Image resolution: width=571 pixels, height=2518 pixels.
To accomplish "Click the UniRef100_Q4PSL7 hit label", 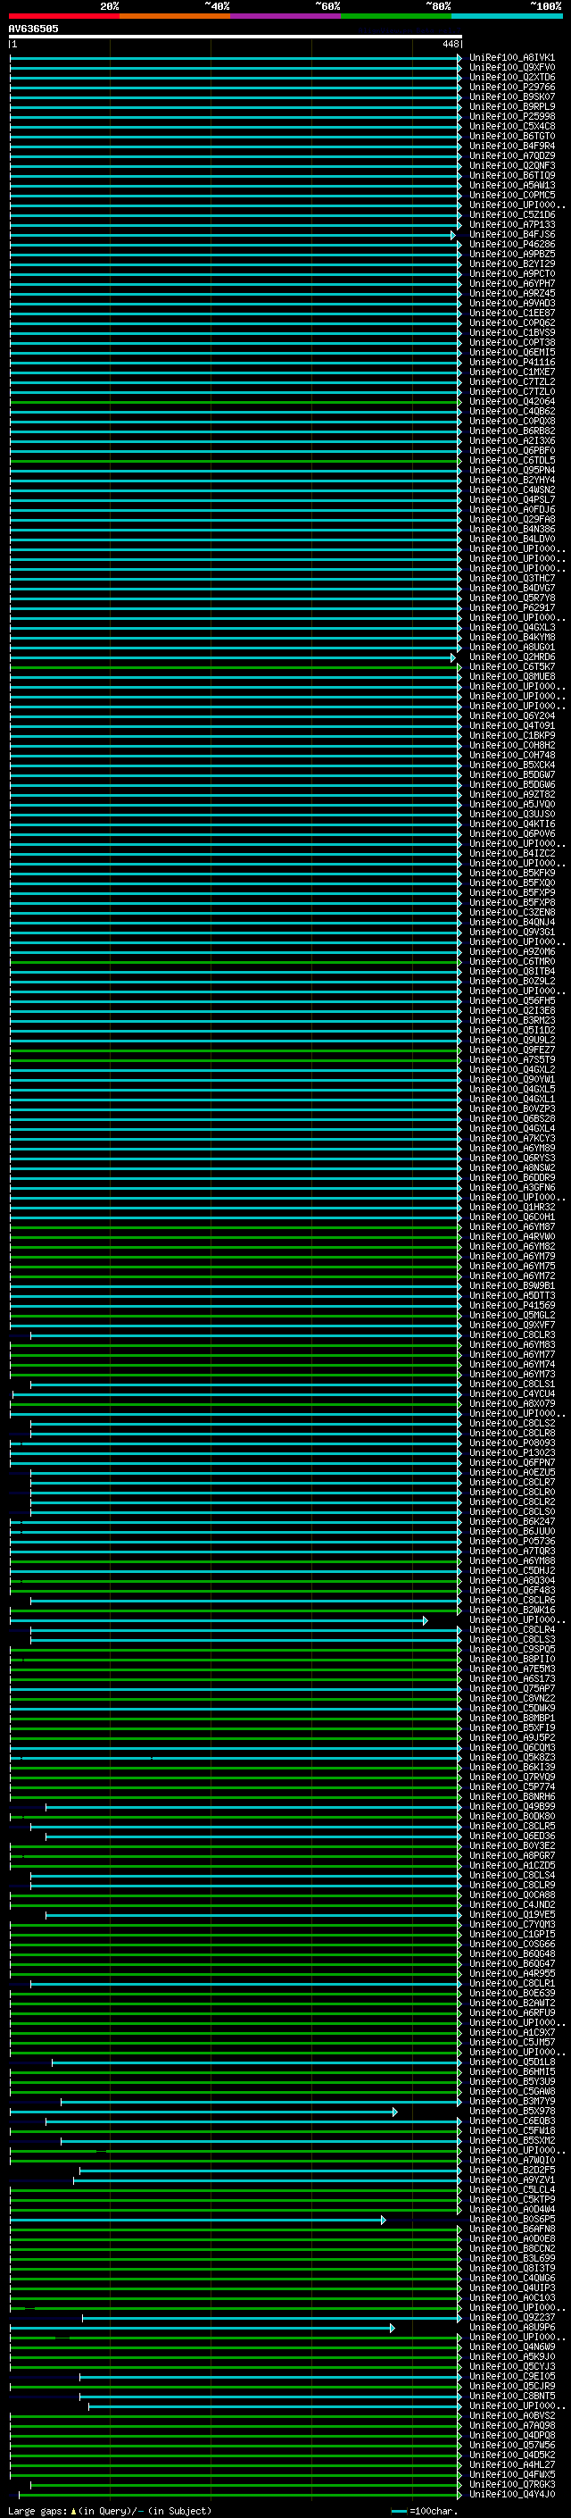I will pos(512,499).
